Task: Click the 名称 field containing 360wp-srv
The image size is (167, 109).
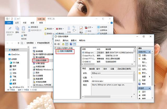Action: coord(112,73)
